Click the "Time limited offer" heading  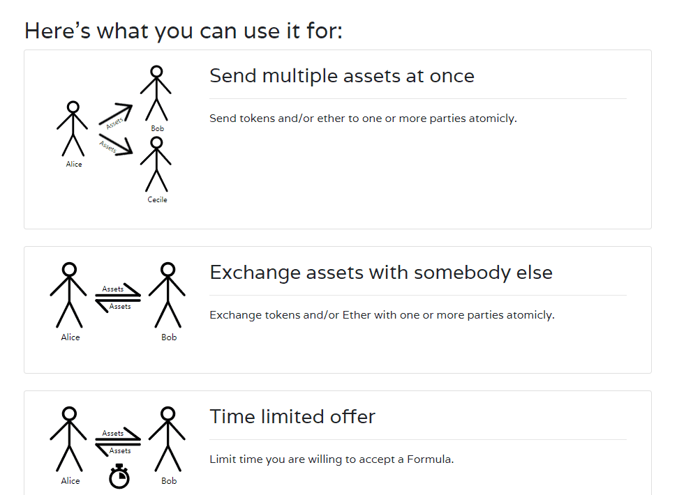tap(292, 417)
